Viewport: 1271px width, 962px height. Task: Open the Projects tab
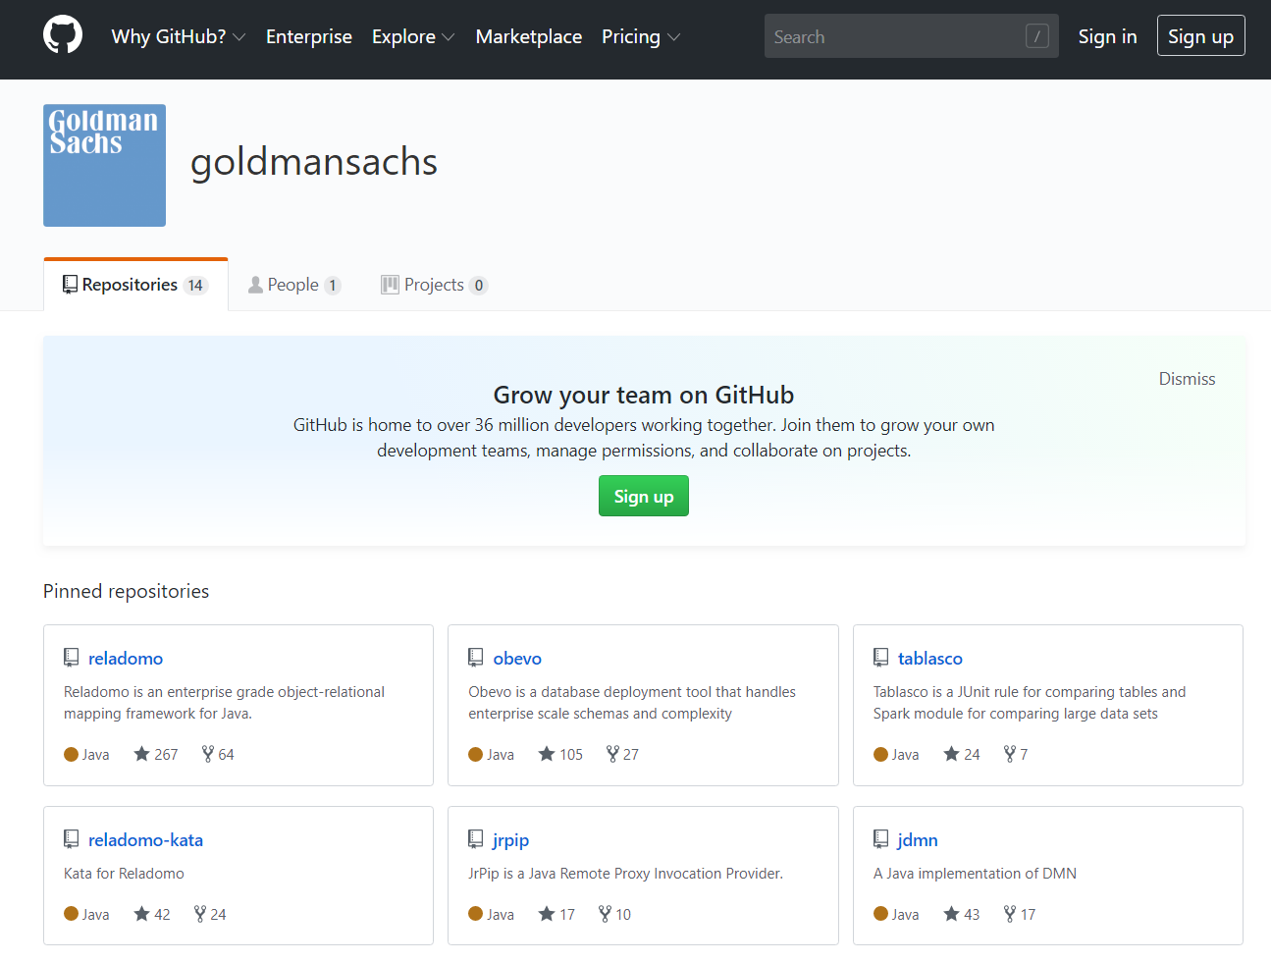(x=434, y=285)
